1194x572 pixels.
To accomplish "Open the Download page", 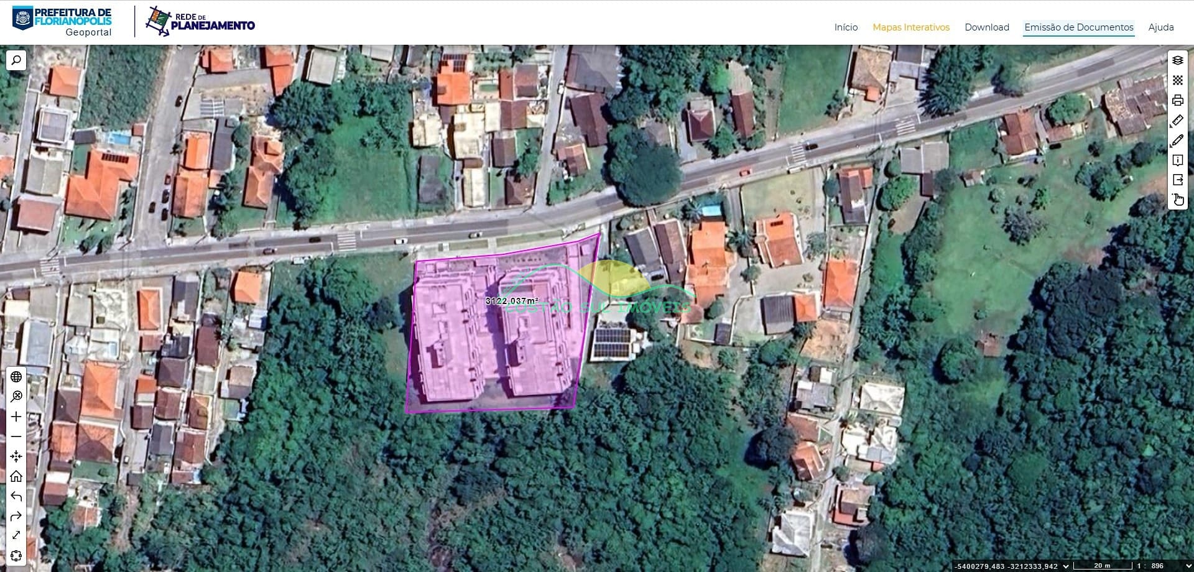I will (x=986, y=27).
